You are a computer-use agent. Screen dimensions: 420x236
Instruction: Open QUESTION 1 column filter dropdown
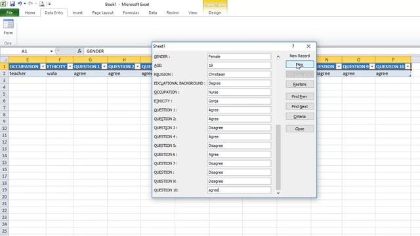click(x=104, y=66)
